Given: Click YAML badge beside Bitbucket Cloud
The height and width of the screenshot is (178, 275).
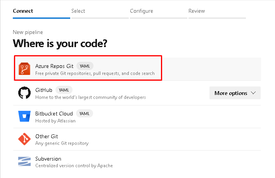Looking at the screenshot, I should [x=84, y=114].
